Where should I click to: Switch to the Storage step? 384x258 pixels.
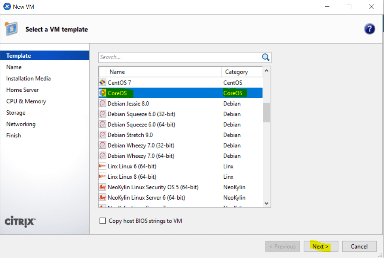(x=16, y=112)
